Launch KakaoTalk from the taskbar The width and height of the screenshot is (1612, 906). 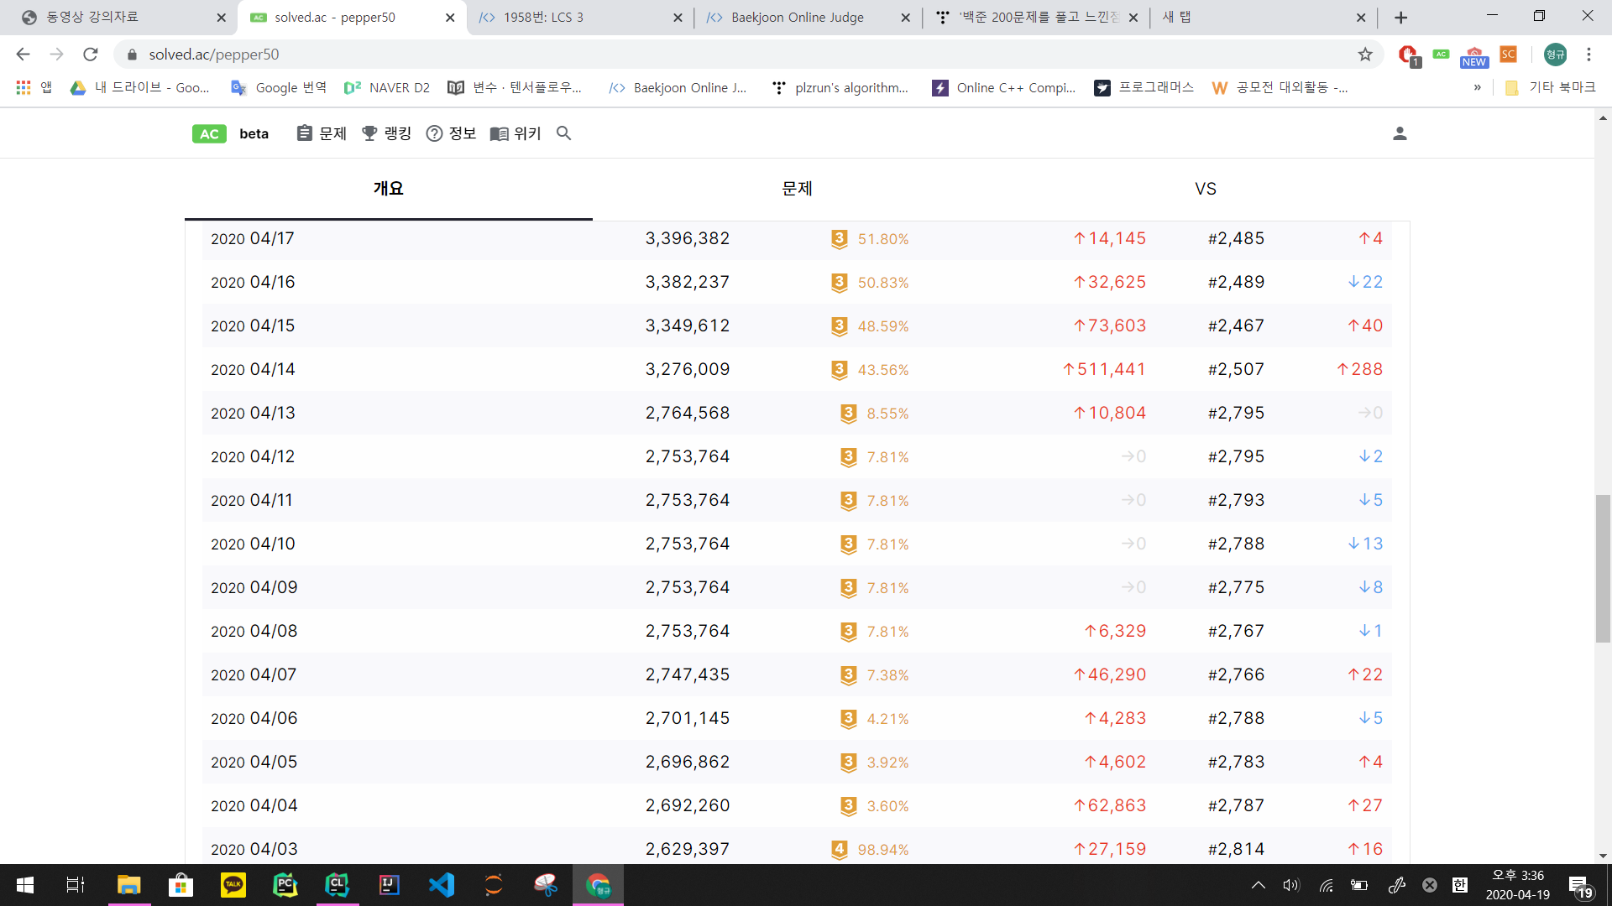(x=233, y=885)
